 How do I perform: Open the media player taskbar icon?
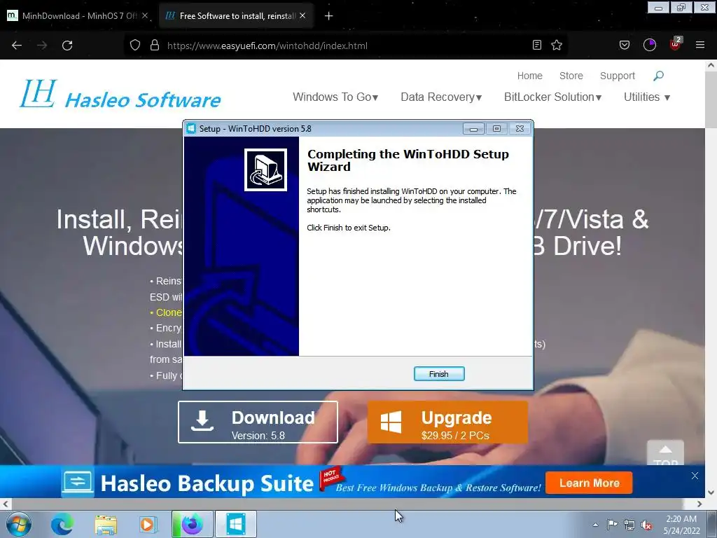click(148, 524)
